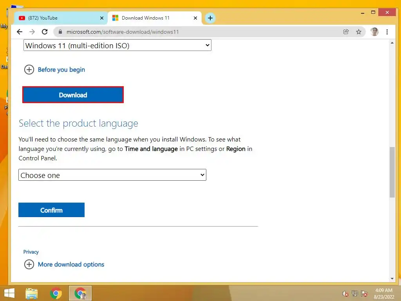This screenshot has width=401, height=301.
Task: Bookmark this page with the star icon
Action: 359,32
